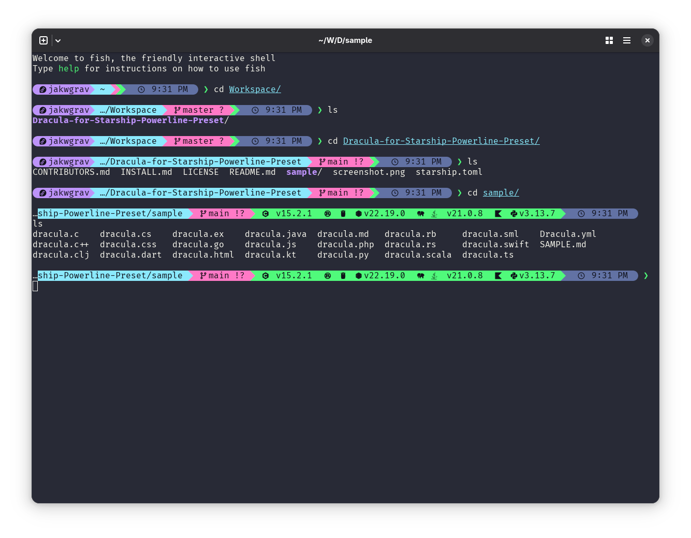Click the dracula.cs file name
This screenshot has width=691, height=538.
(x=126, y=234)
